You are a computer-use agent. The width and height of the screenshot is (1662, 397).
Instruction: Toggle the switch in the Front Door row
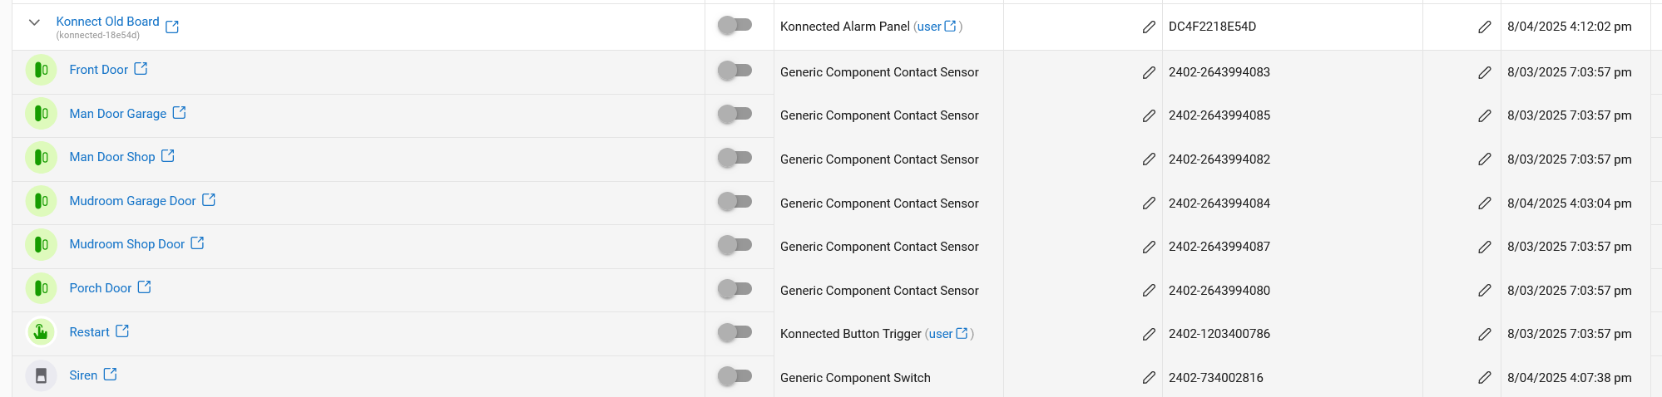click(735, 71)
